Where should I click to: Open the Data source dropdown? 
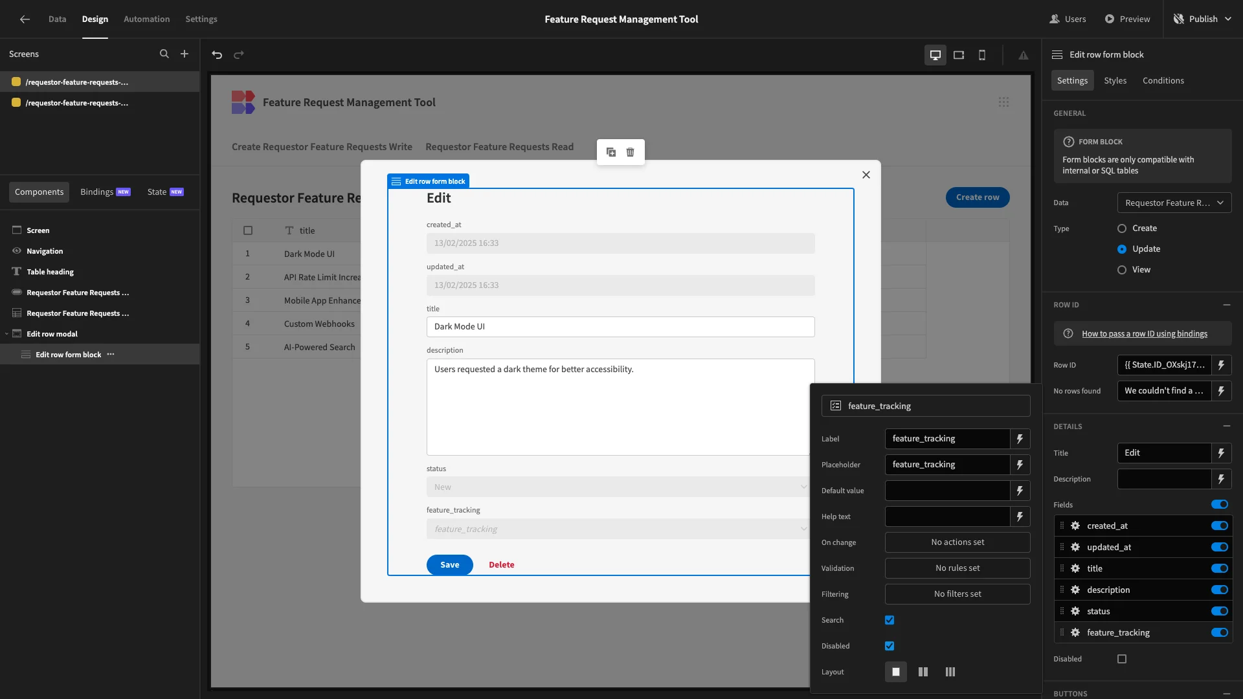(1174, 203)
